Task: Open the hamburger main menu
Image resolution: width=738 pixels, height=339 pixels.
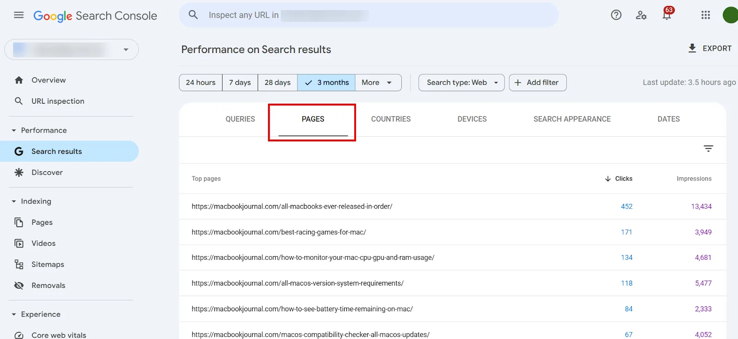Action: tap(19, 15)
